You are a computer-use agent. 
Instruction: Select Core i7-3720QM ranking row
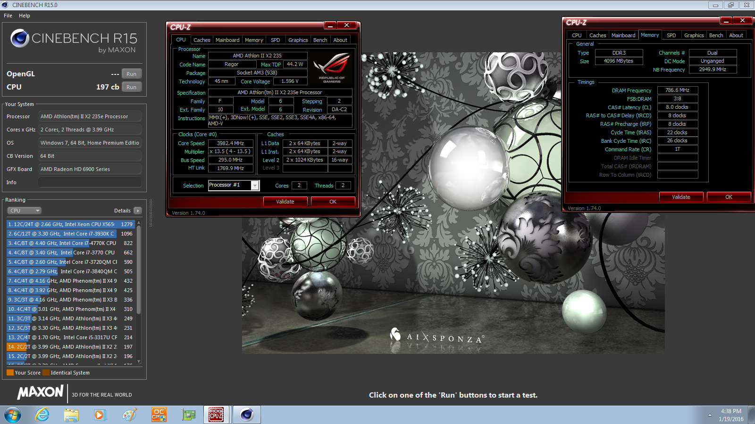coord(71,262)
